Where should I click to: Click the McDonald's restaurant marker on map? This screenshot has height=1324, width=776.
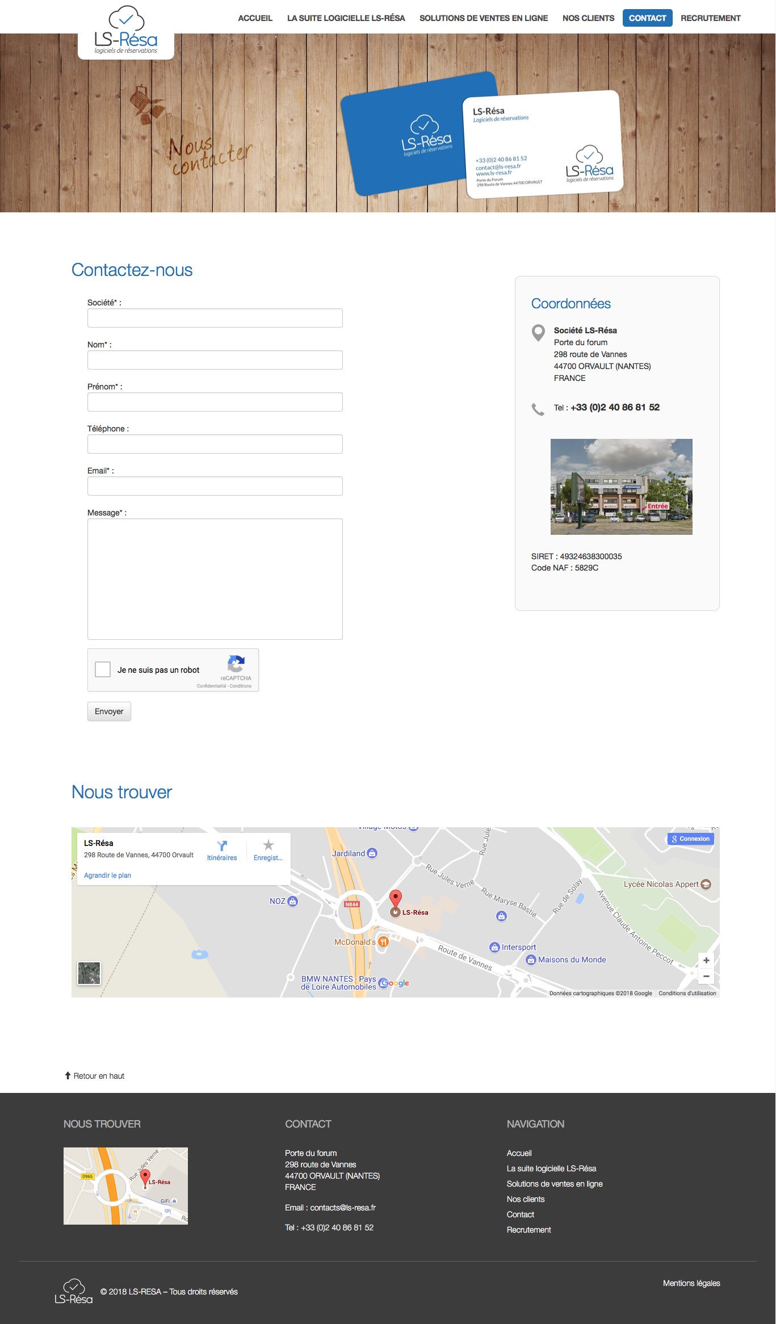coord(383,942)
